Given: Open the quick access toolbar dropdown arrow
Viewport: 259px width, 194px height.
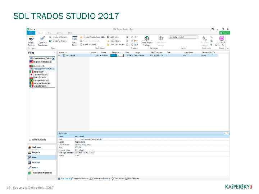Looking at the screenshot, I should coord(35,29).
